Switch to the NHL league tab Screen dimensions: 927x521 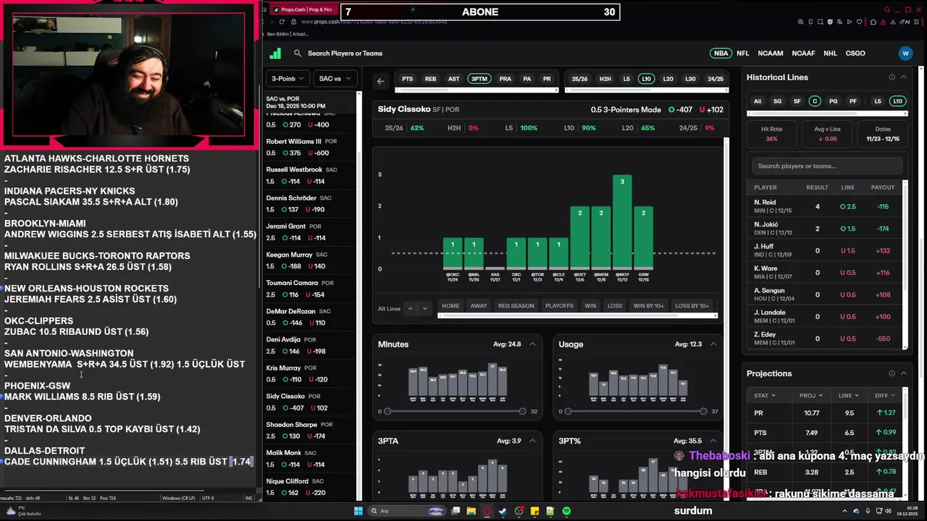click(830, 53)
